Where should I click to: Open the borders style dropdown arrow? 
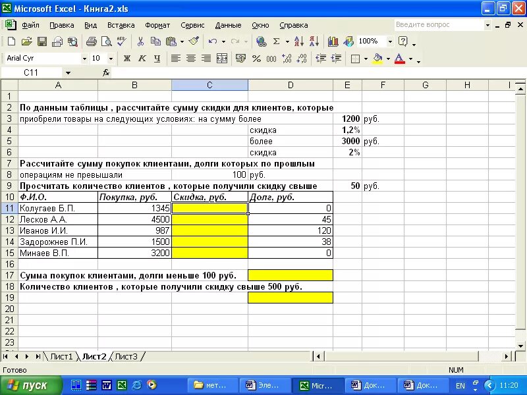366,59
